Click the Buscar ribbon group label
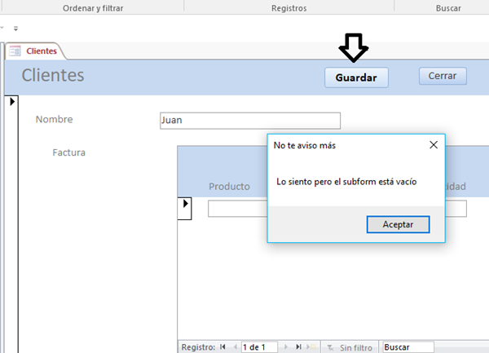 click(448, 8)
